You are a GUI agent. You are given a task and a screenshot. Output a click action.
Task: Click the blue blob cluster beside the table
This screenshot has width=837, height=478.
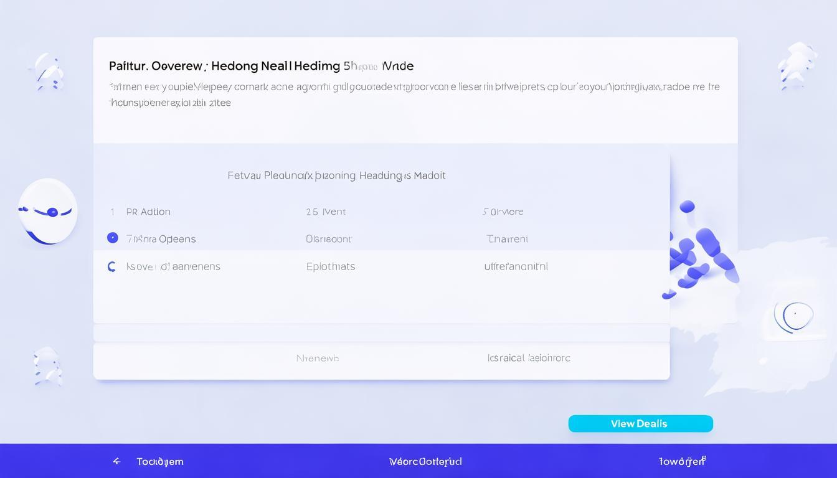tap(697, 253)
